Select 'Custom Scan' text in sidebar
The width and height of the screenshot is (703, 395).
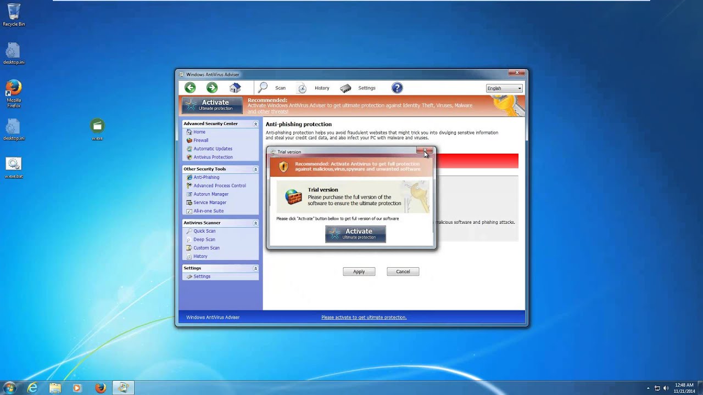pos(207,248)
